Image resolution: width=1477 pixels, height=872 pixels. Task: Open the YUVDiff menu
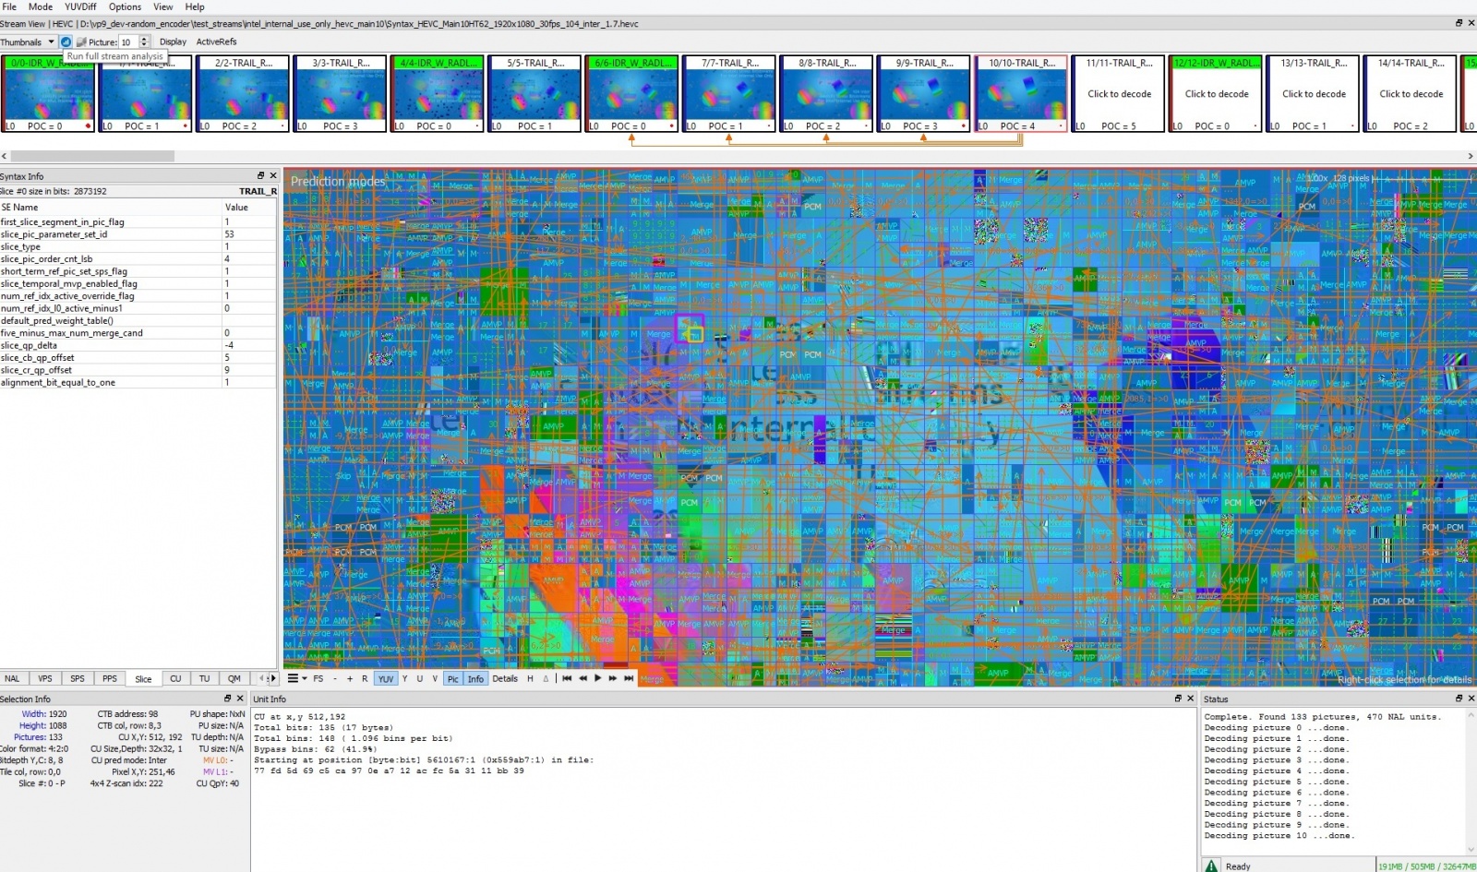[80, 6]
